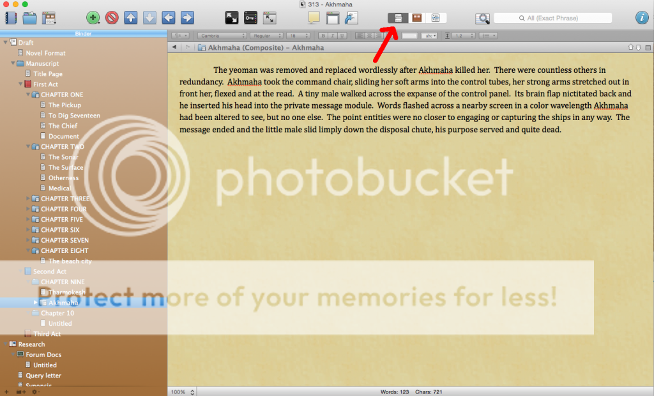The height and width of the screenshot is (396, 654).
Task: Switch to document (scrivenings) view mode
Action: [x=398, y=18]
